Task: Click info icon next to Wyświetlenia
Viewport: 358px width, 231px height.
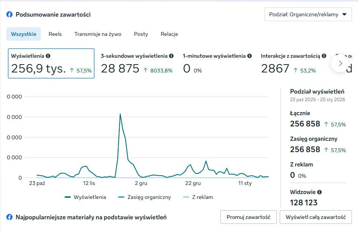Action: (48, 56)
